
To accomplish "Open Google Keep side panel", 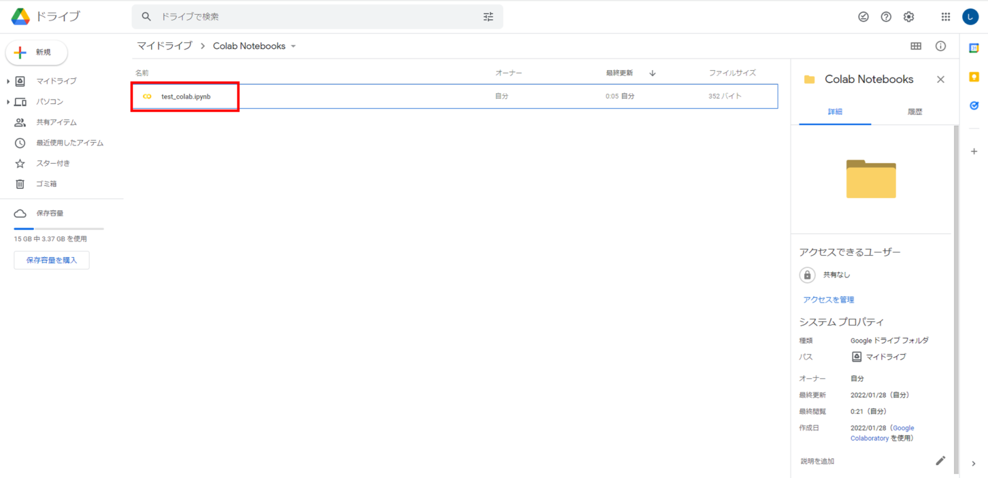I will click(974, 77).
